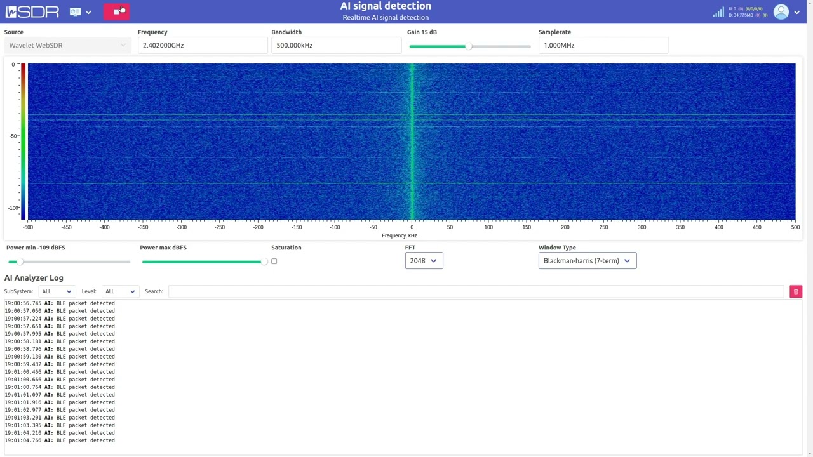Adjust the Power min slider

69,262
